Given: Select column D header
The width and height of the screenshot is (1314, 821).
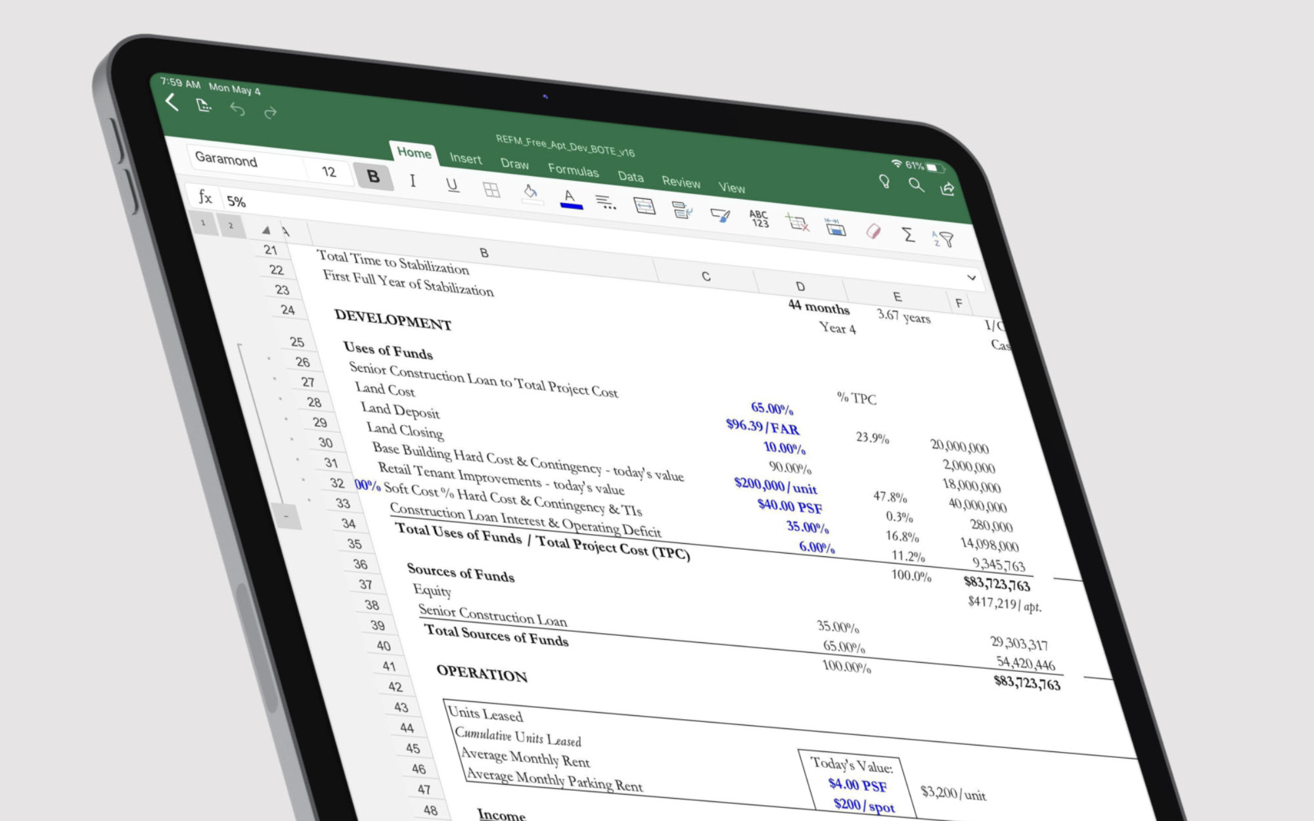Looking at the screenshot, I should coord(800,286).
